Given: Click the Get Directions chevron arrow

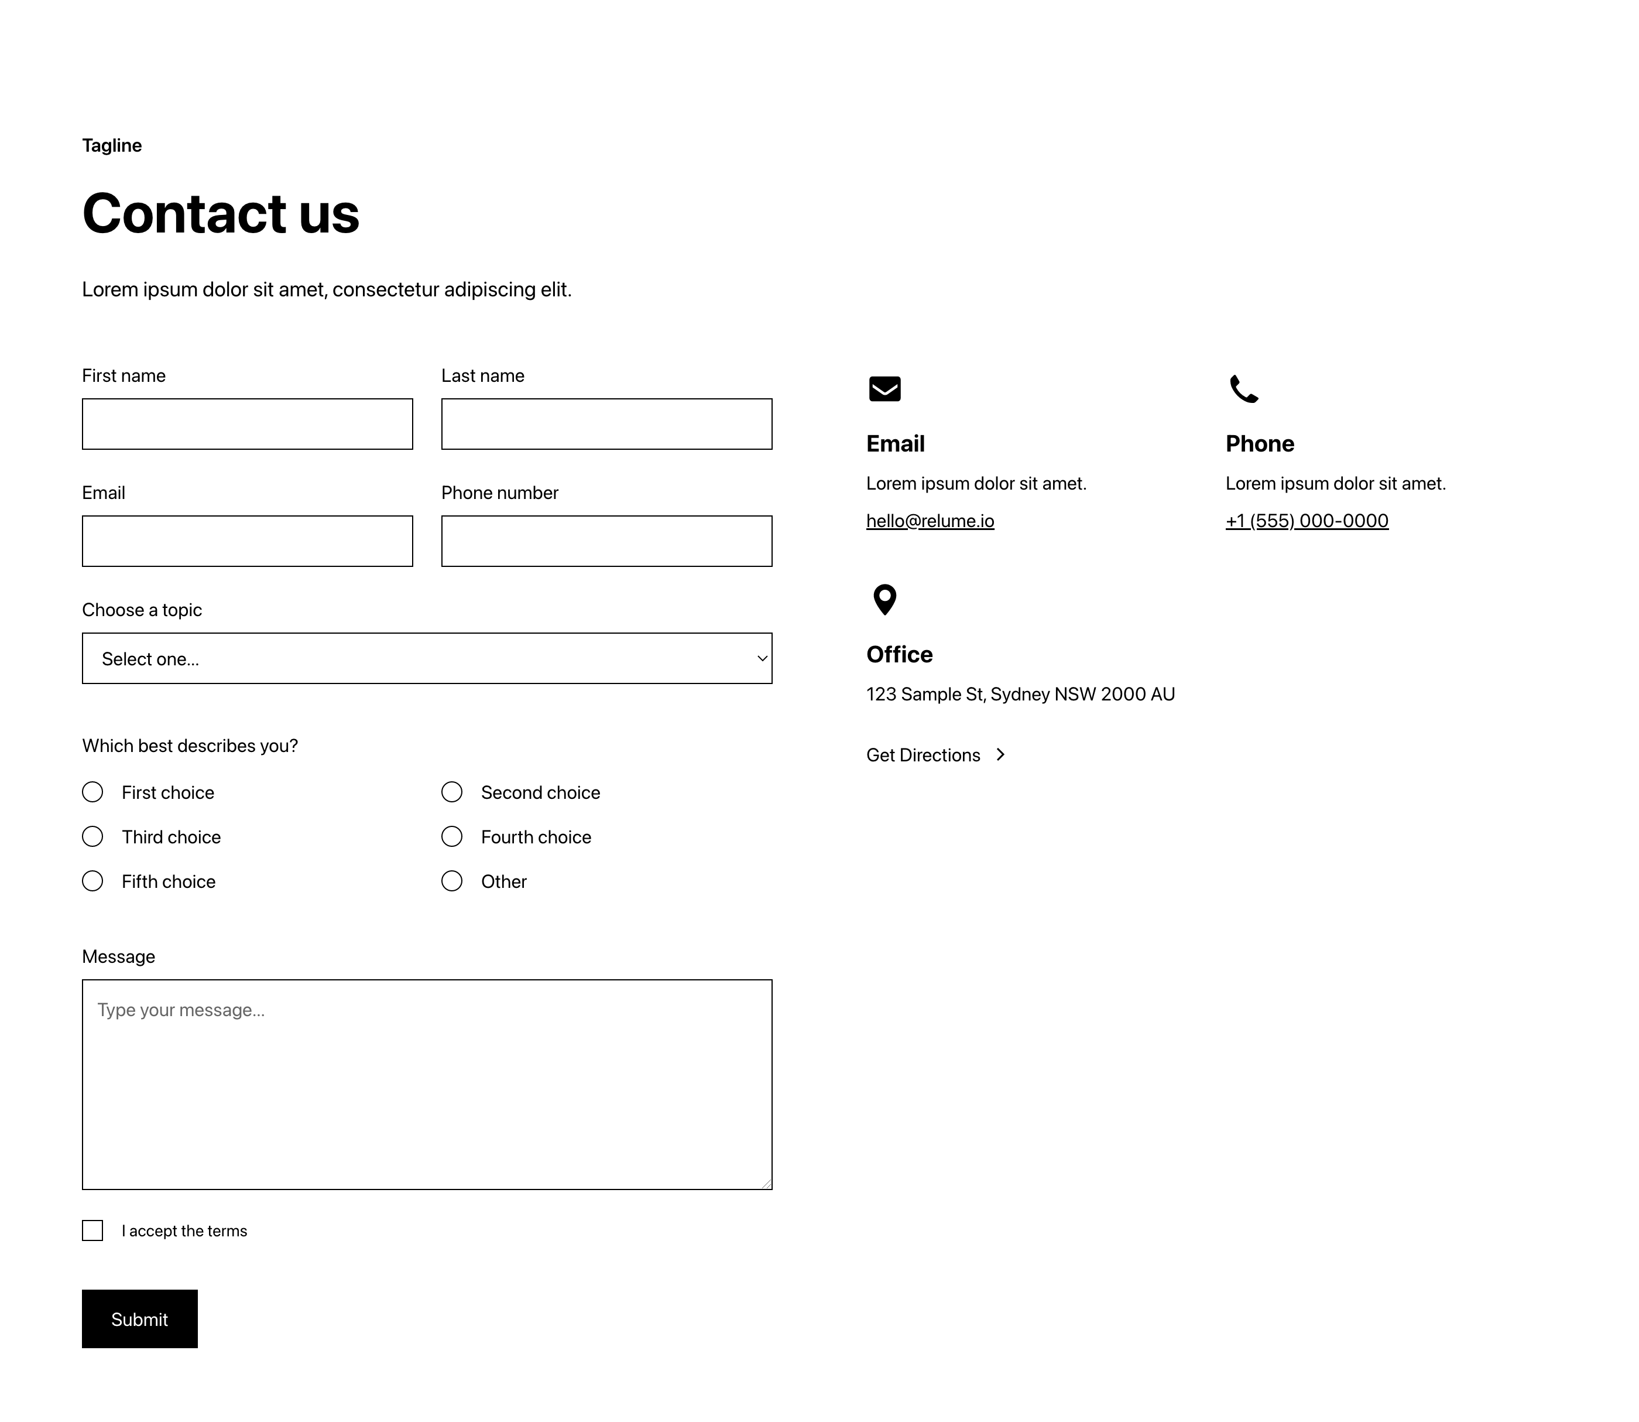Looking at the screenshot, I should coord(1001,755).
